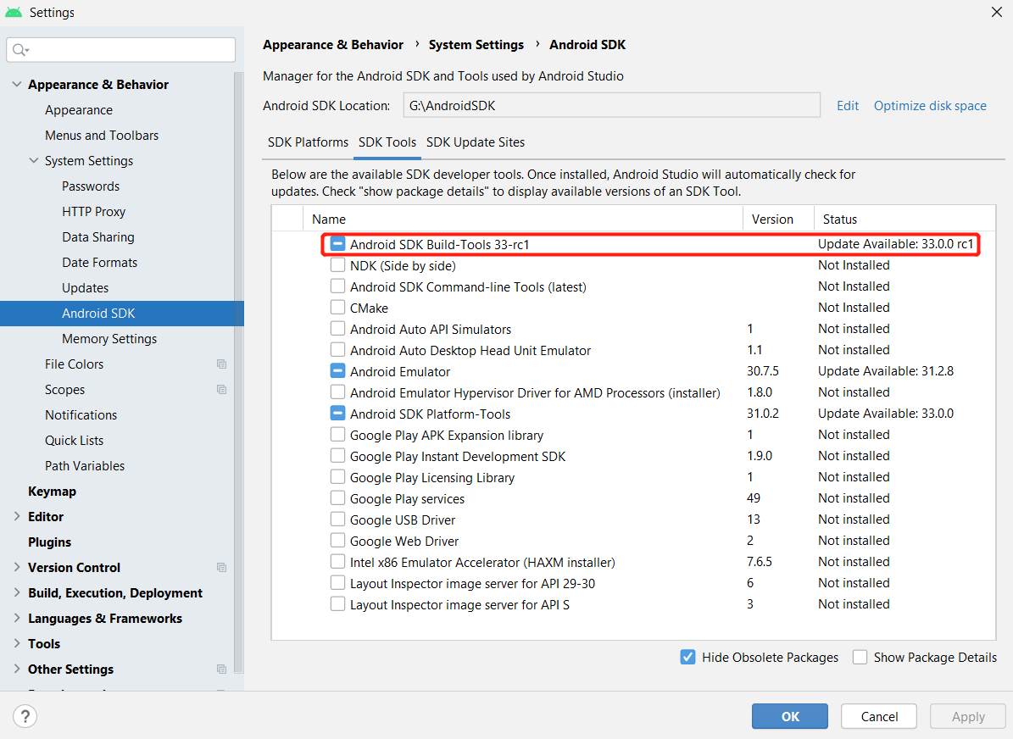Click the project-level icon beside Other Settings

(x=221, y=670)
